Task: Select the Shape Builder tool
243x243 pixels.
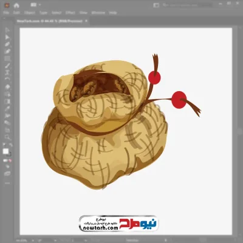Action: pyautogui.click(x=7, y=94)
